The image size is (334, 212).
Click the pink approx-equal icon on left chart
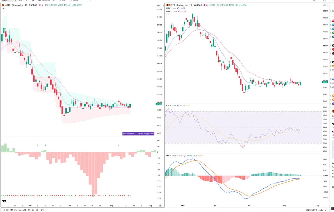(x=43, y=5)
